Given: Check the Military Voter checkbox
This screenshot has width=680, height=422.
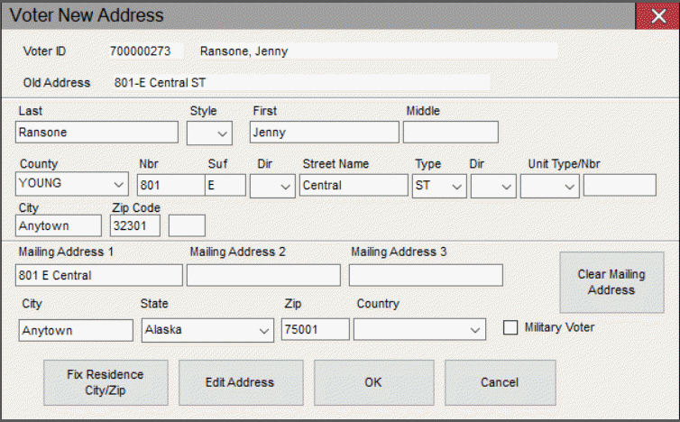Looking at the screenshot, I should click(x=510, y=327).
